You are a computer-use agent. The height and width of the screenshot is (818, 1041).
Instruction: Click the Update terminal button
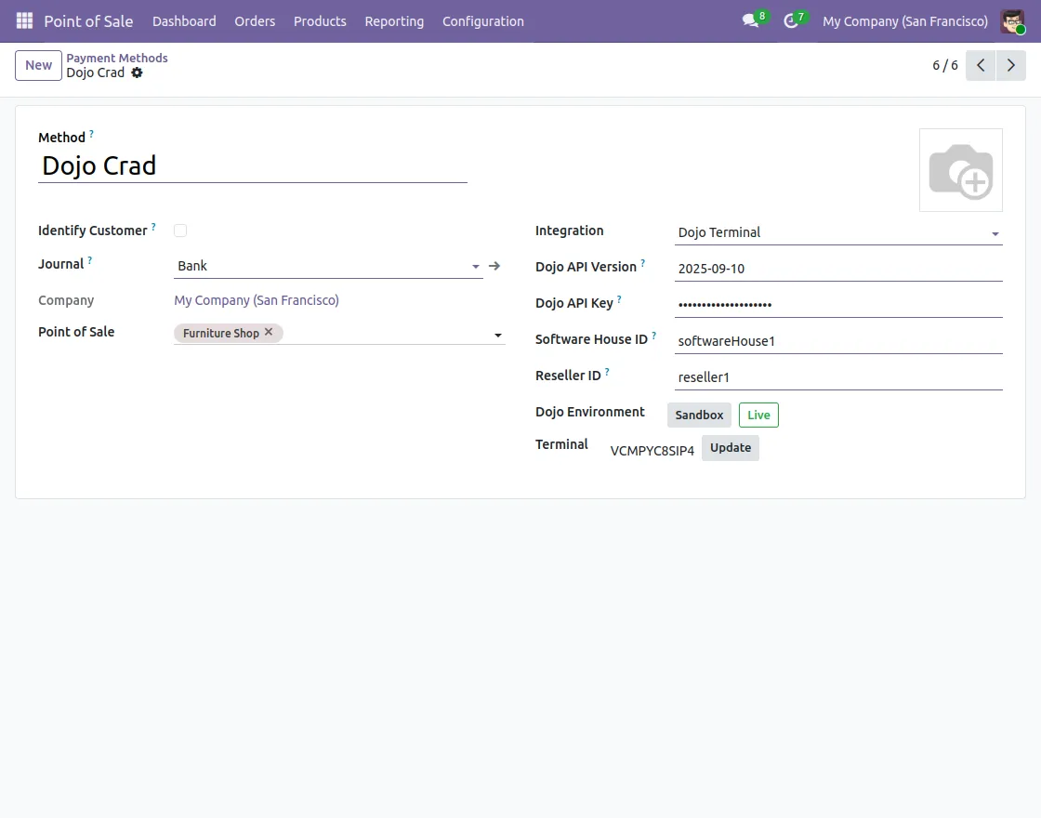731,447
